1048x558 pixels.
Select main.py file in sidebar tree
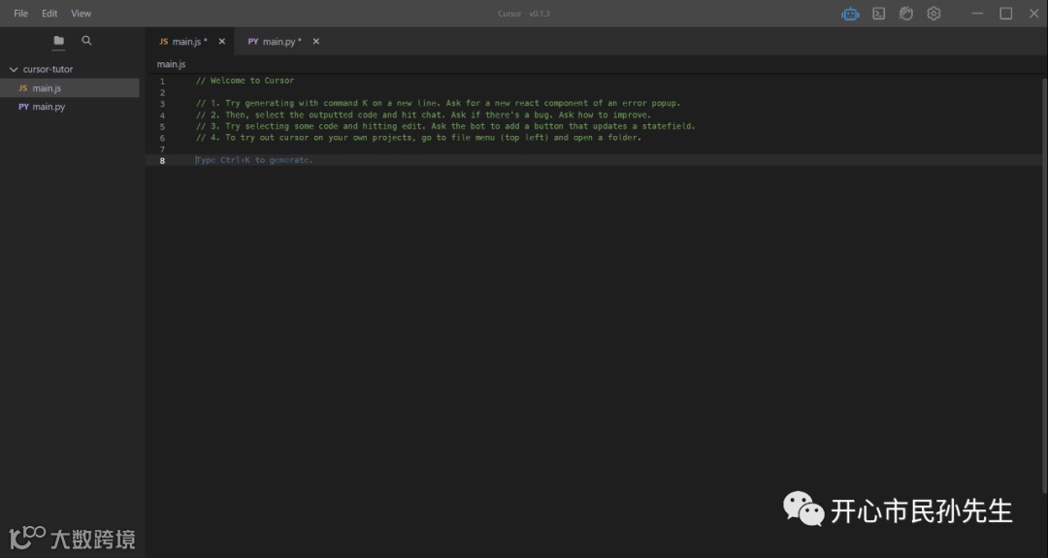tap(70, 107)
